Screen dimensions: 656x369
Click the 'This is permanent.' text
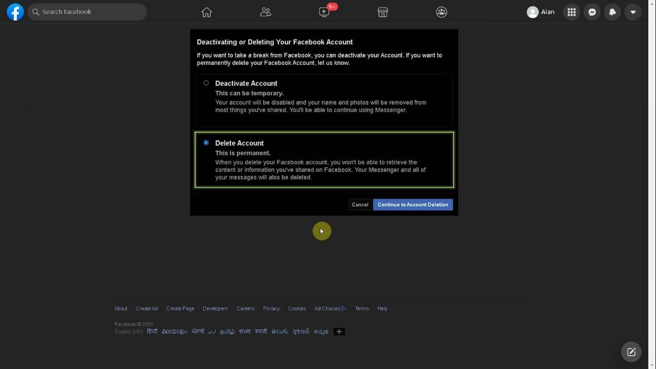coord(243,153)
